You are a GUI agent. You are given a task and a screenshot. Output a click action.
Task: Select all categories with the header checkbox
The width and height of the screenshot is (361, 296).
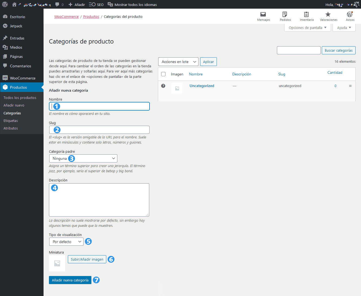[163, 74]
